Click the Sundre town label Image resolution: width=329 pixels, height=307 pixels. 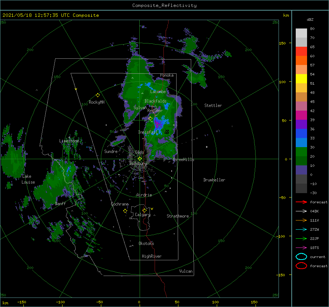point(111,151)
